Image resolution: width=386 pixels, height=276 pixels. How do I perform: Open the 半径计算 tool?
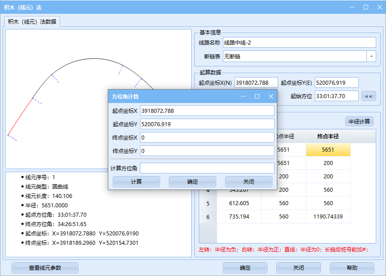(x=359, y=121)
